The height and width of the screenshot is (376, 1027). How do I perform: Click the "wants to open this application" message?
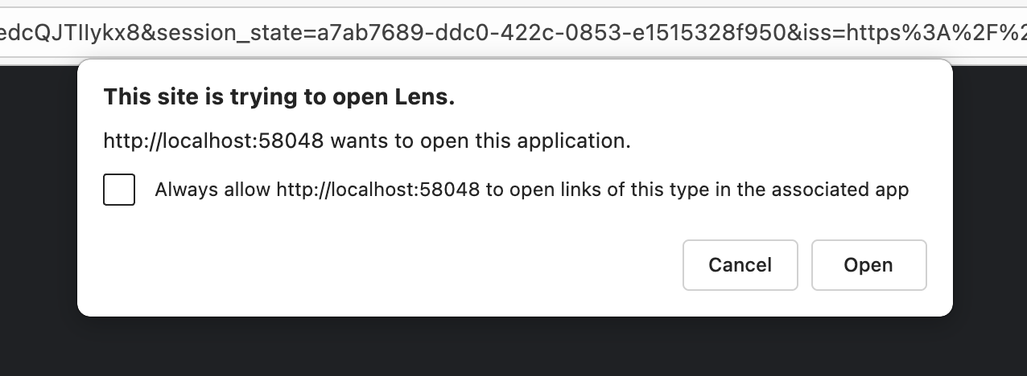point(481,142)
